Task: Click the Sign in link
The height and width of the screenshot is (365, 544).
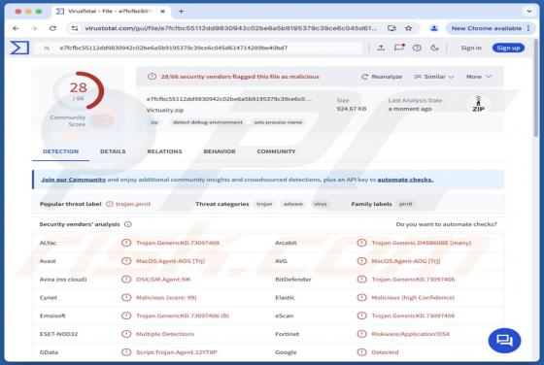Action: [471, 48]
